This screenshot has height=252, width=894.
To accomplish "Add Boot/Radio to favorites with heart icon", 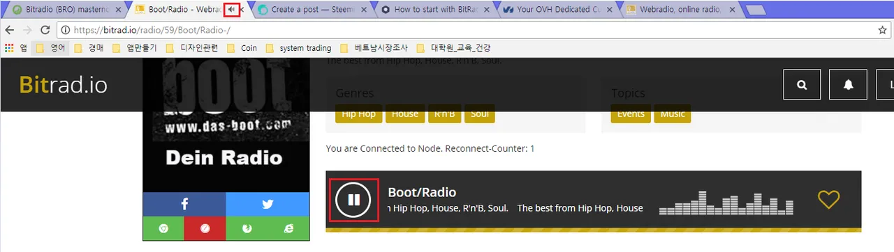I will (x=829, y=200).
